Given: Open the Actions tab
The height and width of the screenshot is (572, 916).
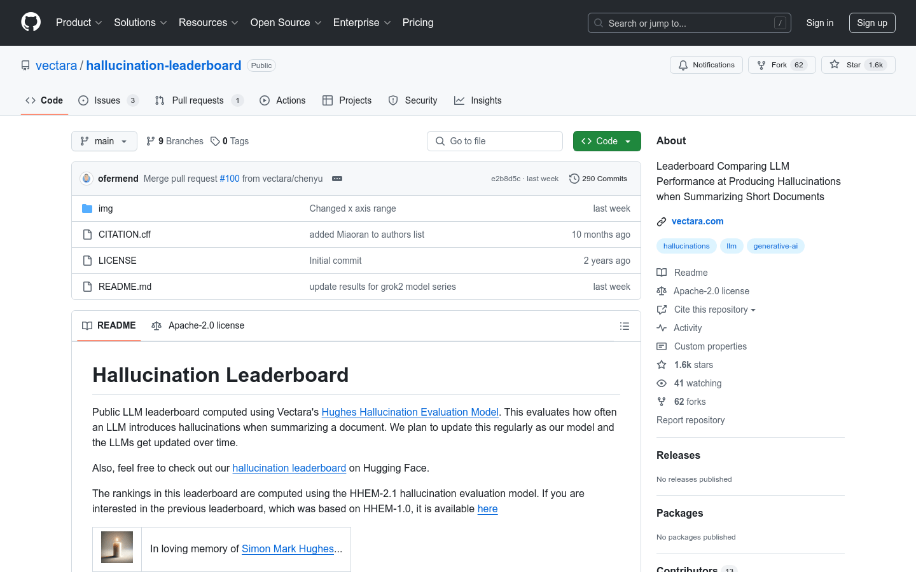Looking at the screenshot, I should 282,100.
